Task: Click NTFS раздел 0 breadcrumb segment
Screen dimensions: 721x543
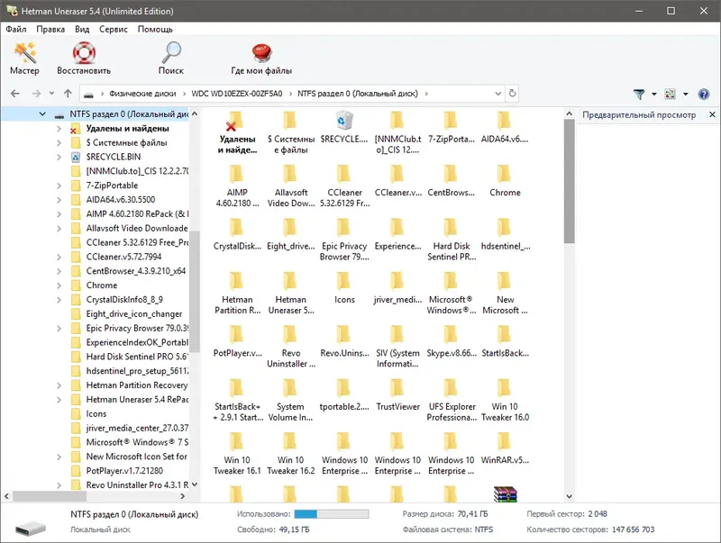Action: point(357,94)
